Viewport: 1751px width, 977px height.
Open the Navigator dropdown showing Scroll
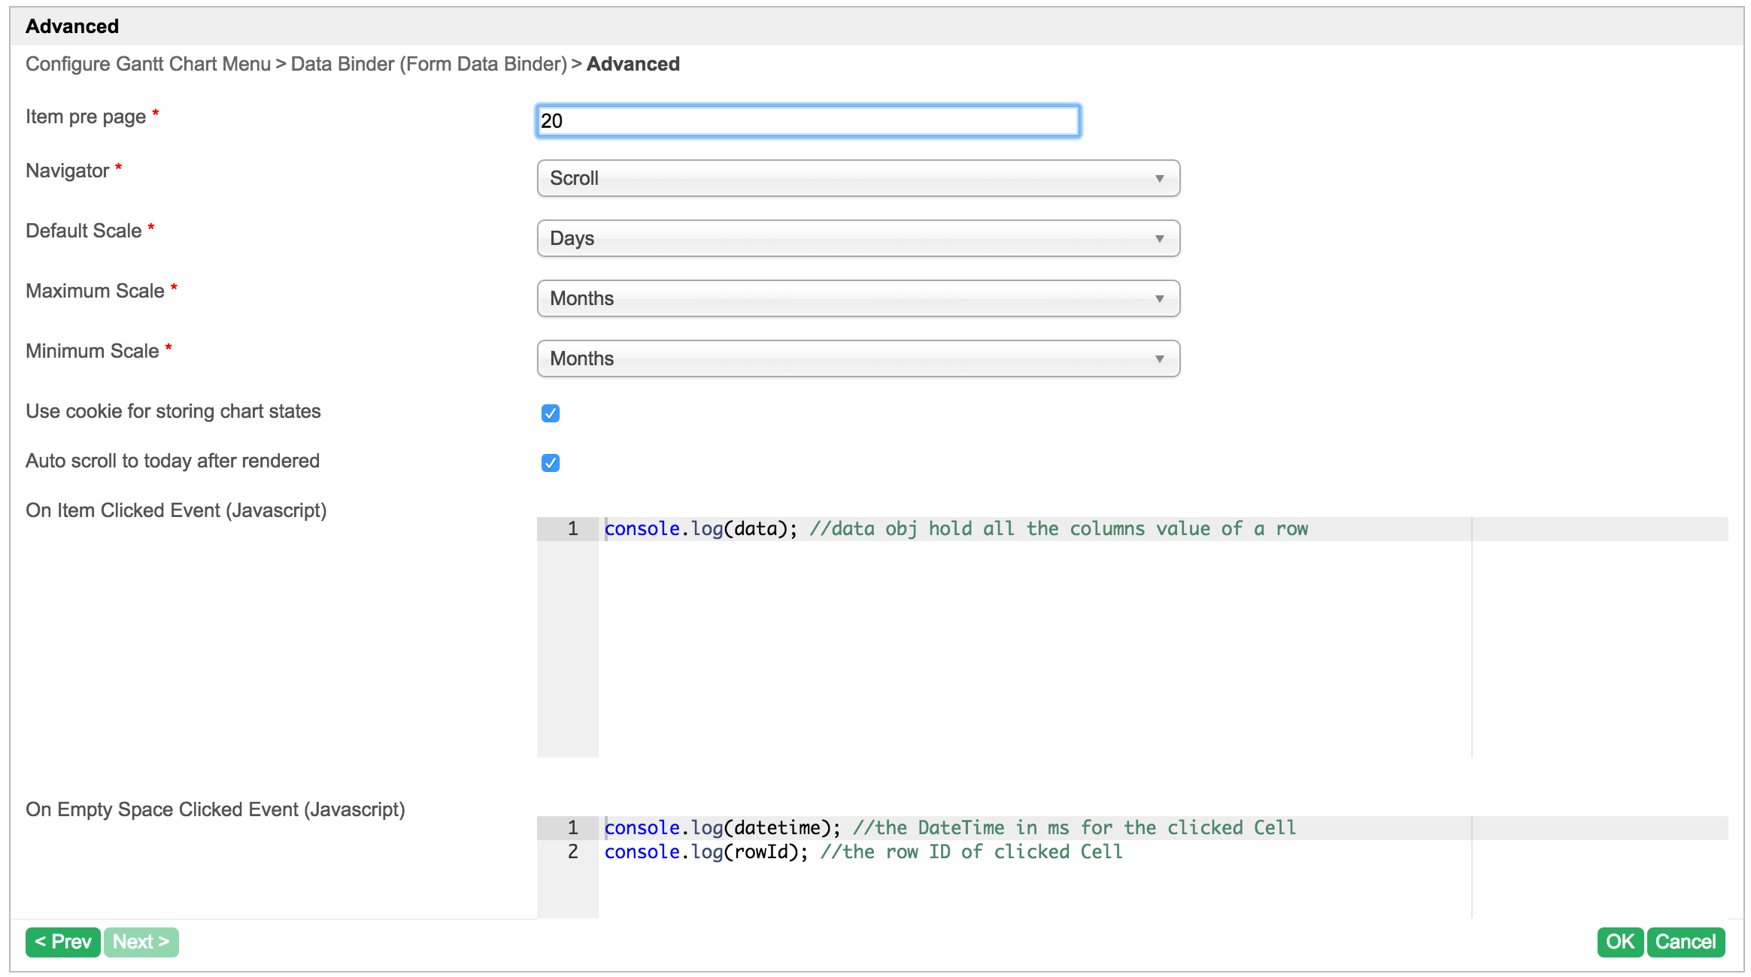857,178
